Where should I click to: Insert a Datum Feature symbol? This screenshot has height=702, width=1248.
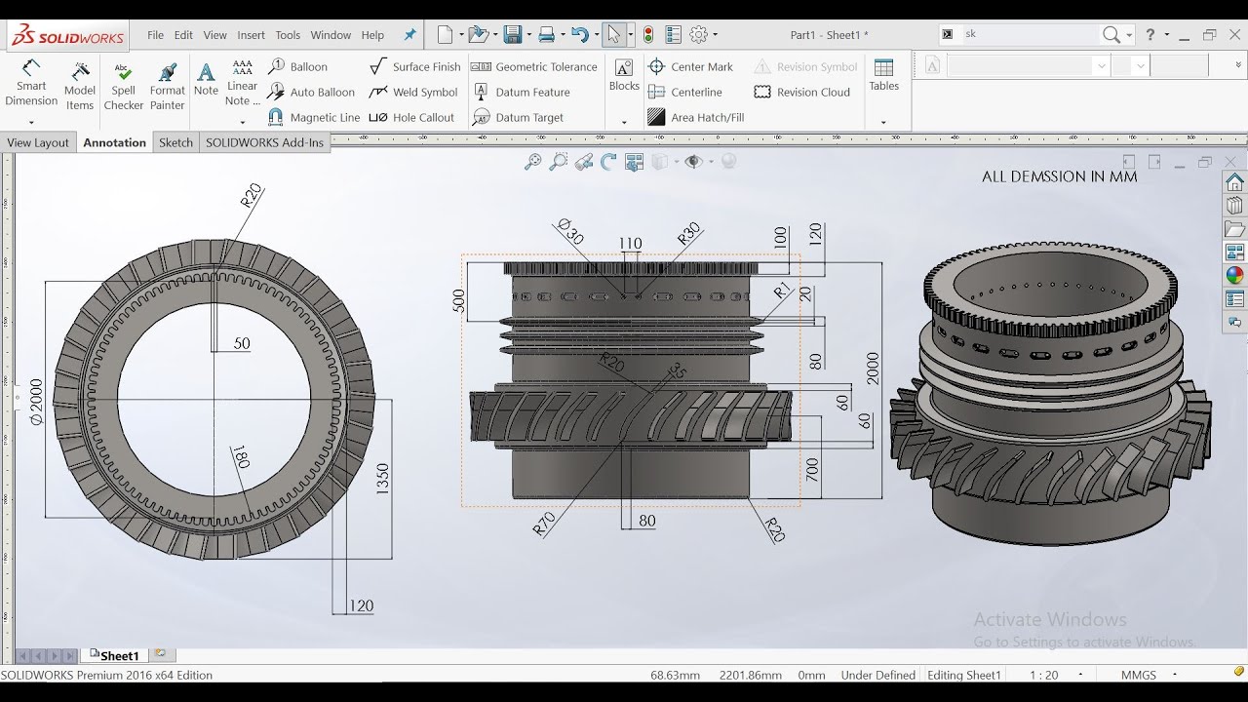tap(521, 92)
